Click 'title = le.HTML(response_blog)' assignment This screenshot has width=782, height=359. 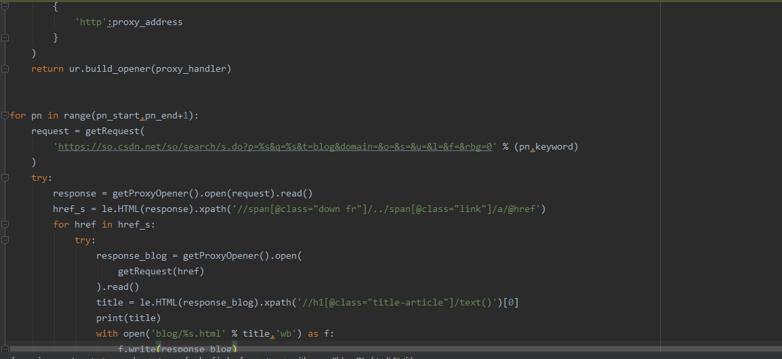coord(177,302)
